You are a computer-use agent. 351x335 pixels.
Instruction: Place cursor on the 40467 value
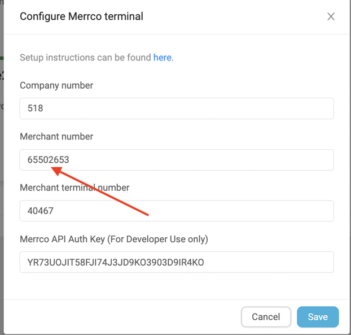[x=41, y=211]
